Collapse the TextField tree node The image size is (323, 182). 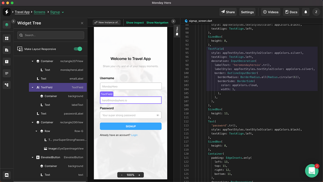pos(32,87)
